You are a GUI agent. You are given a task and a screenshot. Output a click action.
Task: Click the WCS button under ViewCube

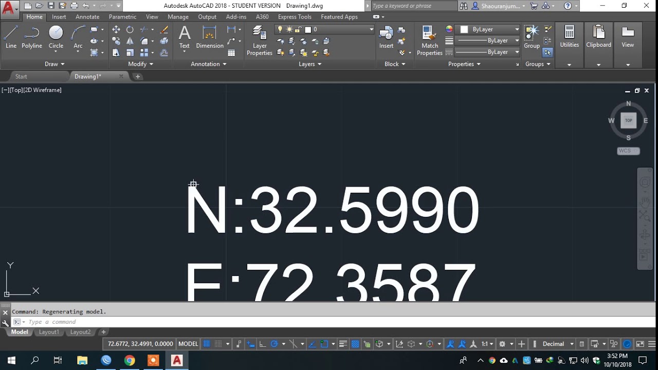tap(628, 151)
